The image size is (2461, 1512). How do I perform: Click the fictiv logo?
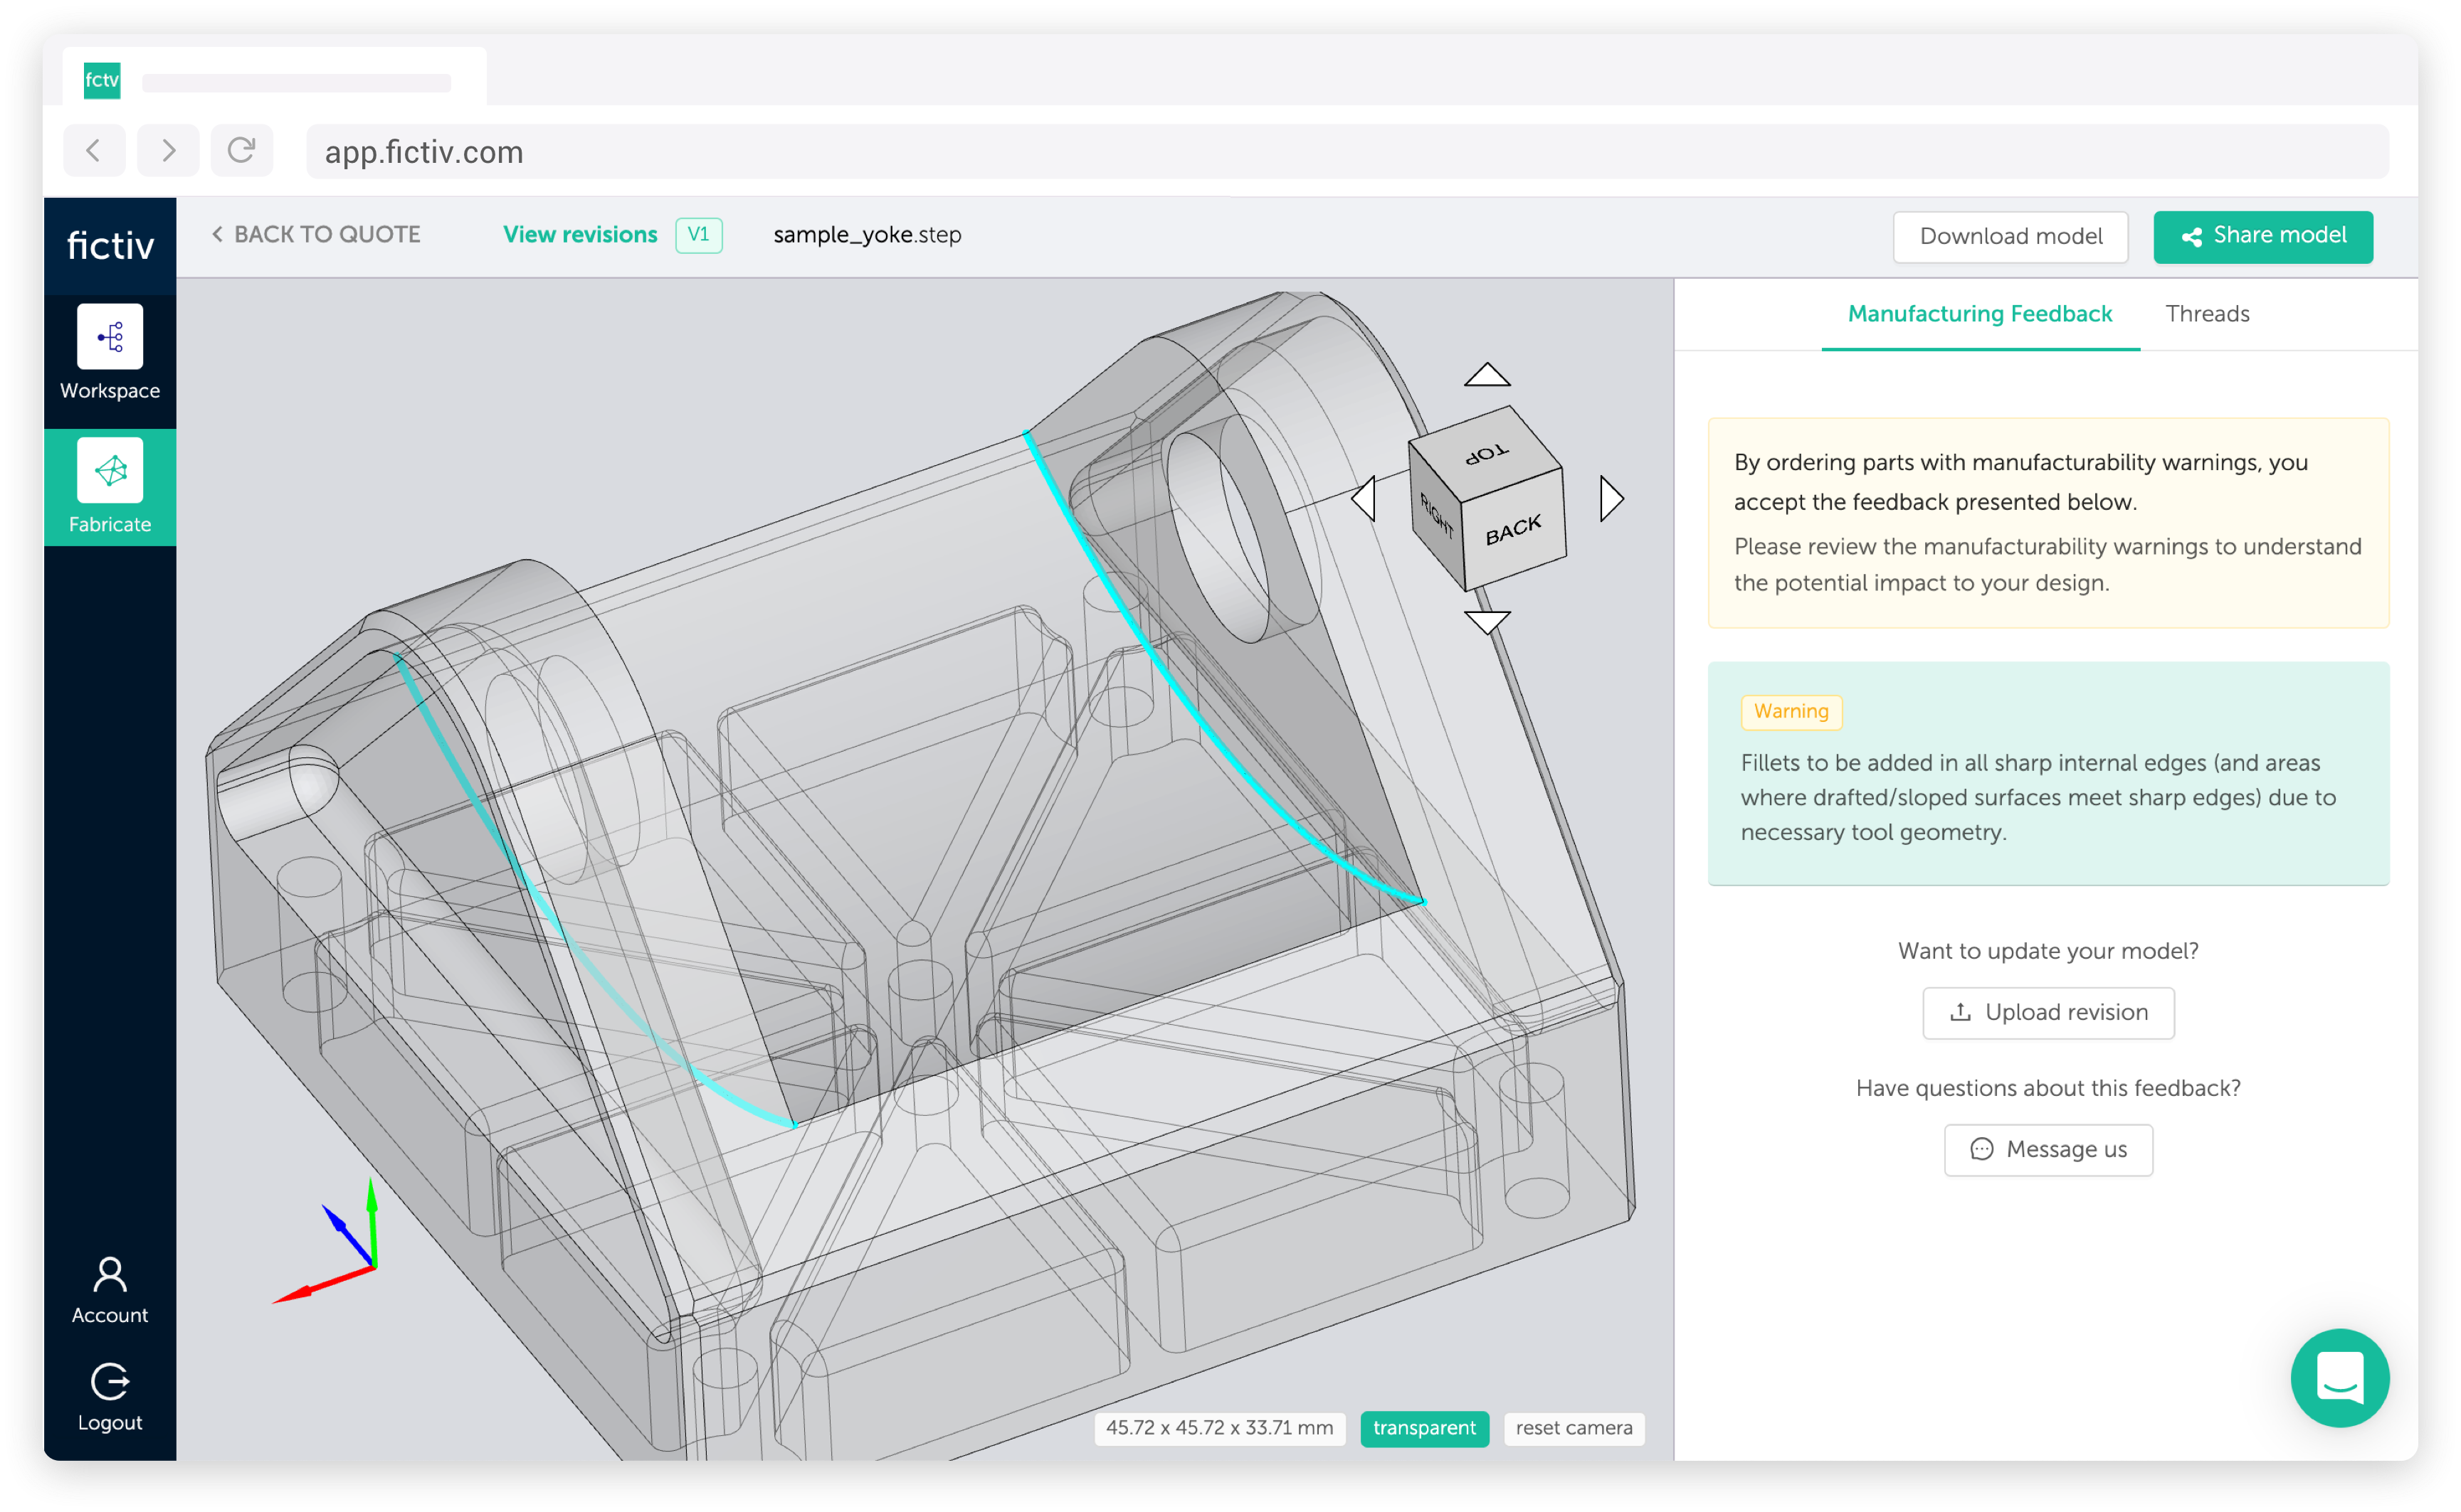pos(110,244)
